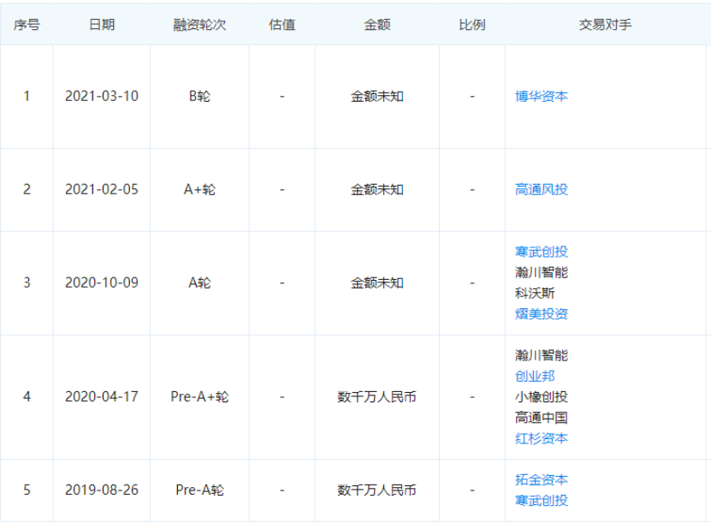Select the 小橡创投 investor text
This screenshot has height=523, width=711.
click(x=541, y=397)
